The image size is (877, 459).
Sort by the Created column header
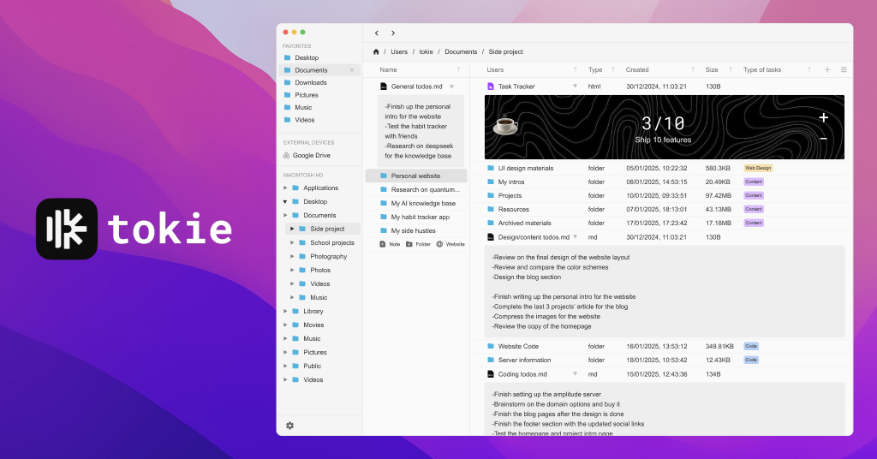(x=637, y=70)
